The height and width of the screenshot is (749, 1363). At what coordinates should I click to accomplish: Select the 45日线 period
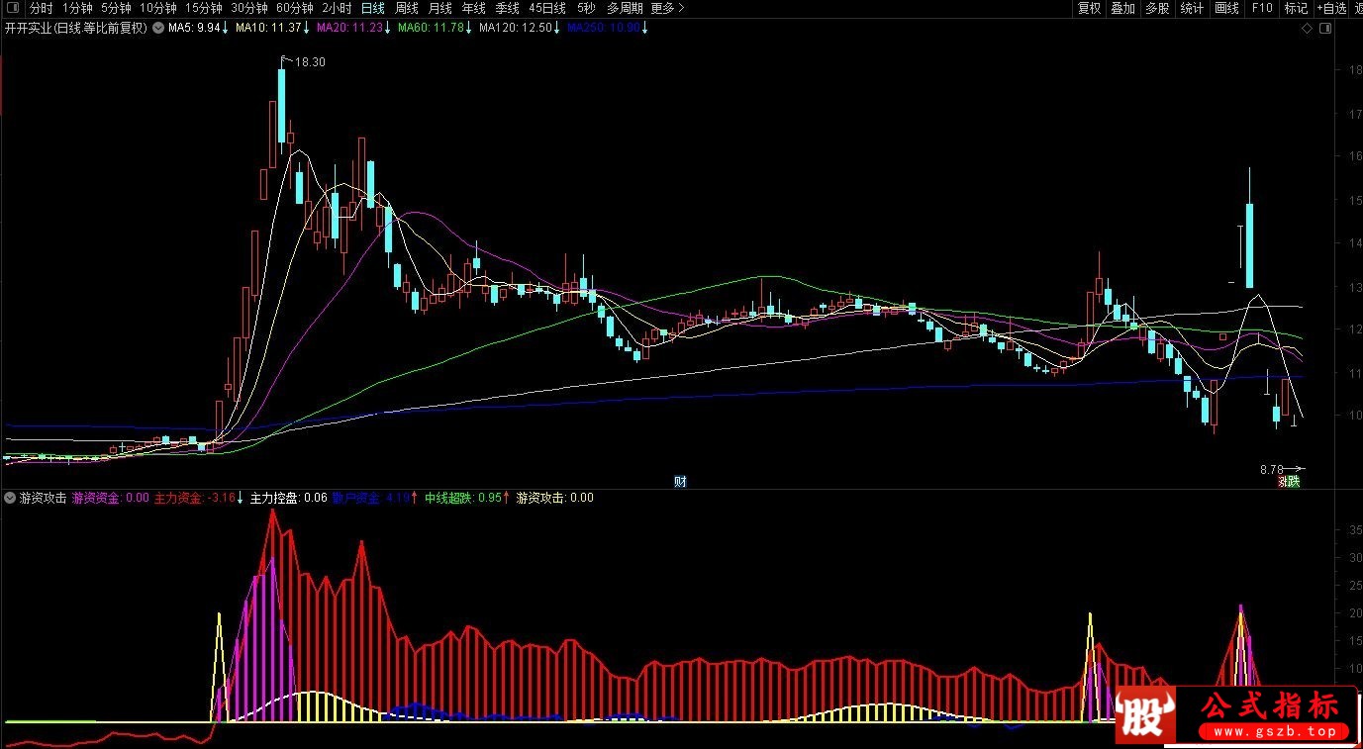coord(548,8)
